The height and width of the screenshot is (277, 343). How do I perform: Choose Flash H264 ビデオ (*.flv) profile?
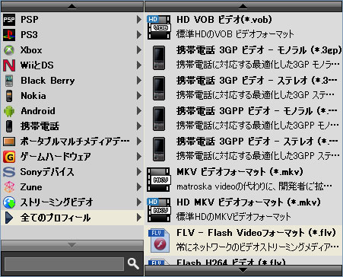pyautogui.click(x=243, y=260)
